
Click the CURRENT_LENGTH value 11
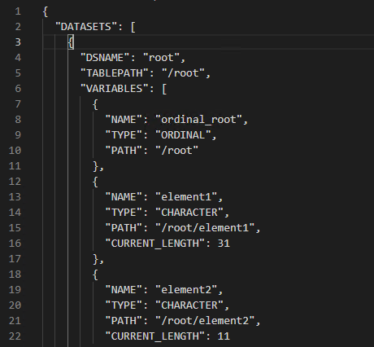(x=224, y=336)
